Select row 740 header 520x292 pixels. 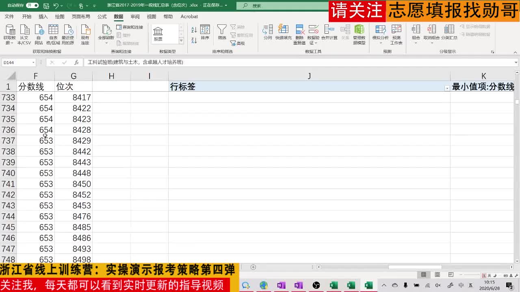(8, 173)
